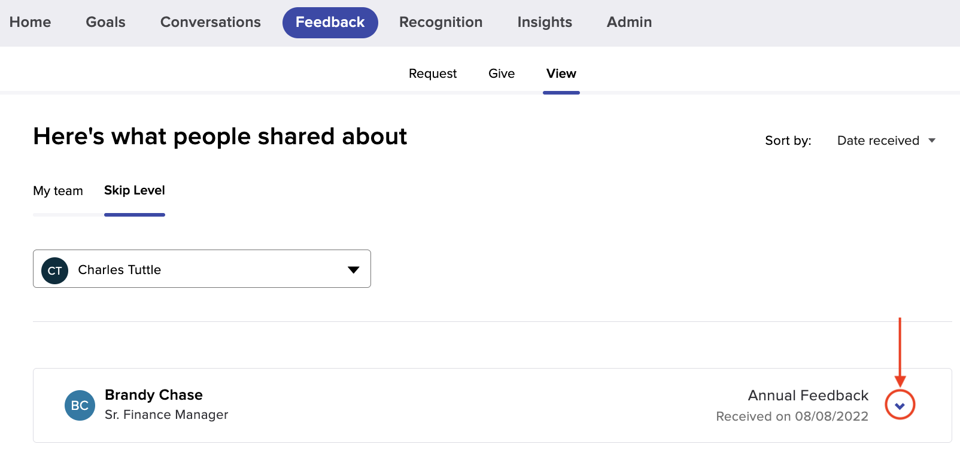
Task: Open the Date received sort dropdown
Action: (x=886, y=141)
